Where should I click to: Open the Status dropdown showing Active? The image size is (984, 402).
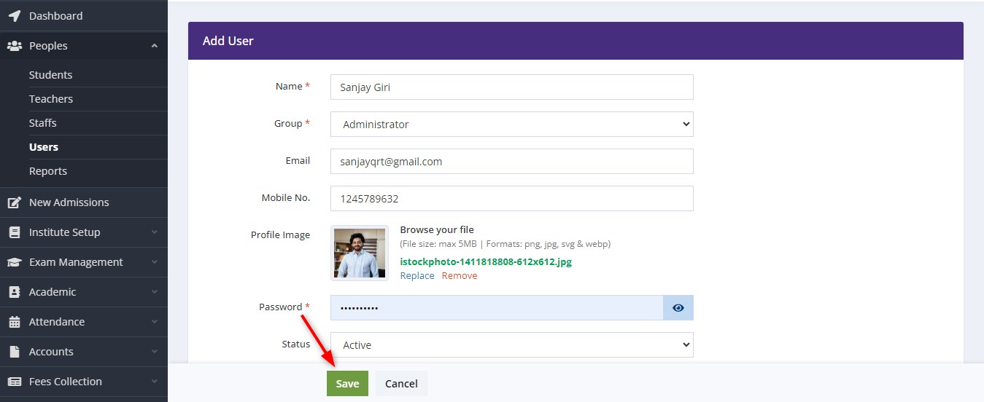[x=511, y=344]
